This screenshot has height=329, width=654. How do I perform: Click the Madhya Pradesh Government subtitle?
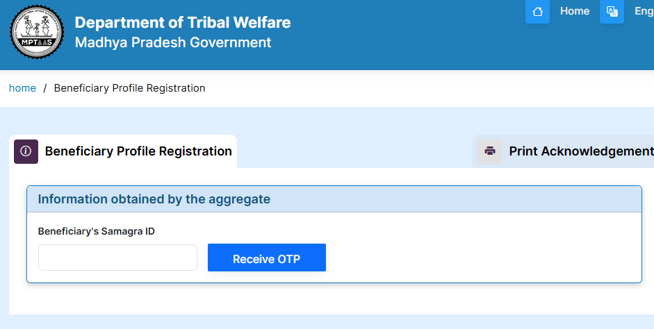click(x=173, y=42)
